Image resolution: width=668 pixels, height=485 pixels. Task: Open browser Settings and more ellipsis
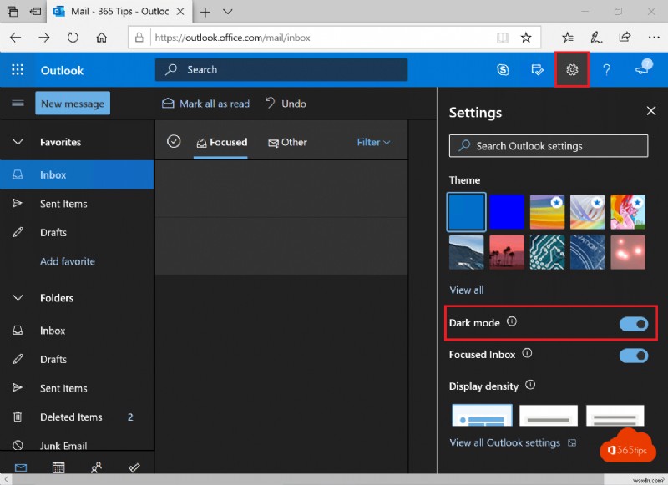pos(654,38)
